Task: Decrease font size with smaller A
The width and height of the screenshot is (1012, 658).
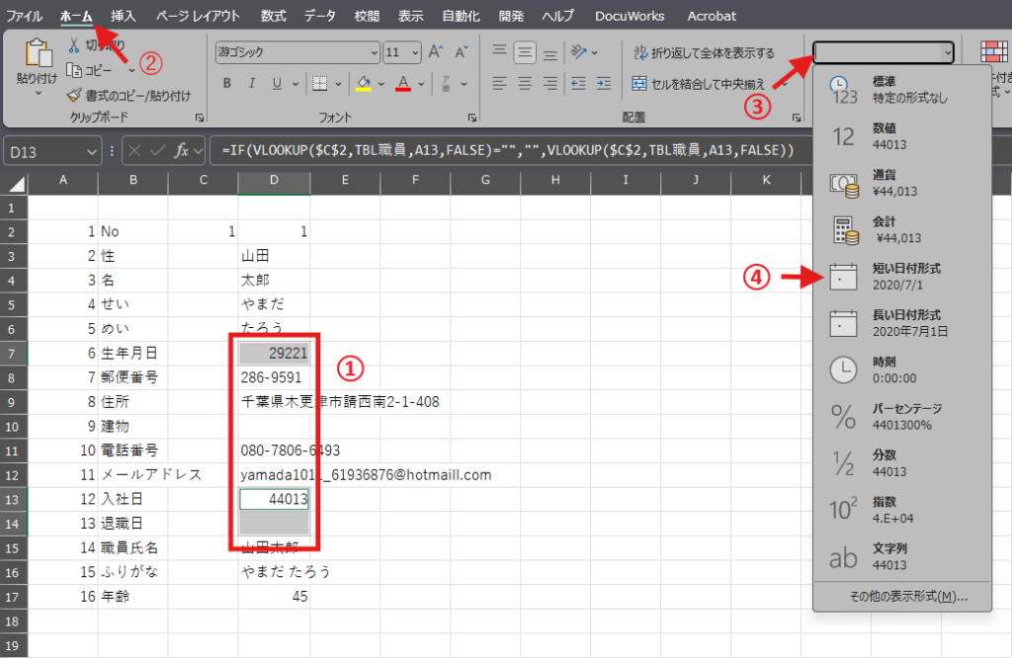Action: point(462,51)
